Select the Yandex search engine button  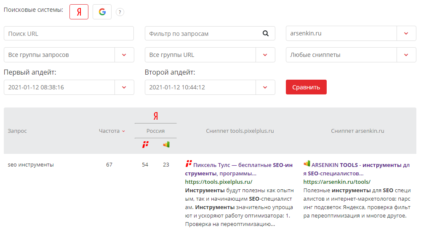(79, 12)
